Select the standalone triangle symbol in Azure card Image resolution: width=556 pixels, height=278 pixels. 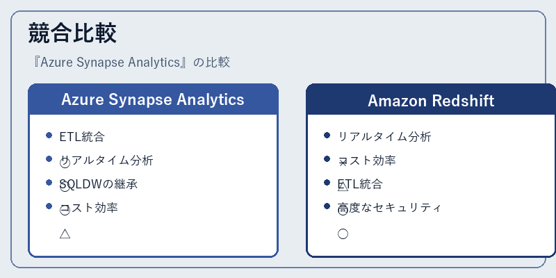[65, 234]
